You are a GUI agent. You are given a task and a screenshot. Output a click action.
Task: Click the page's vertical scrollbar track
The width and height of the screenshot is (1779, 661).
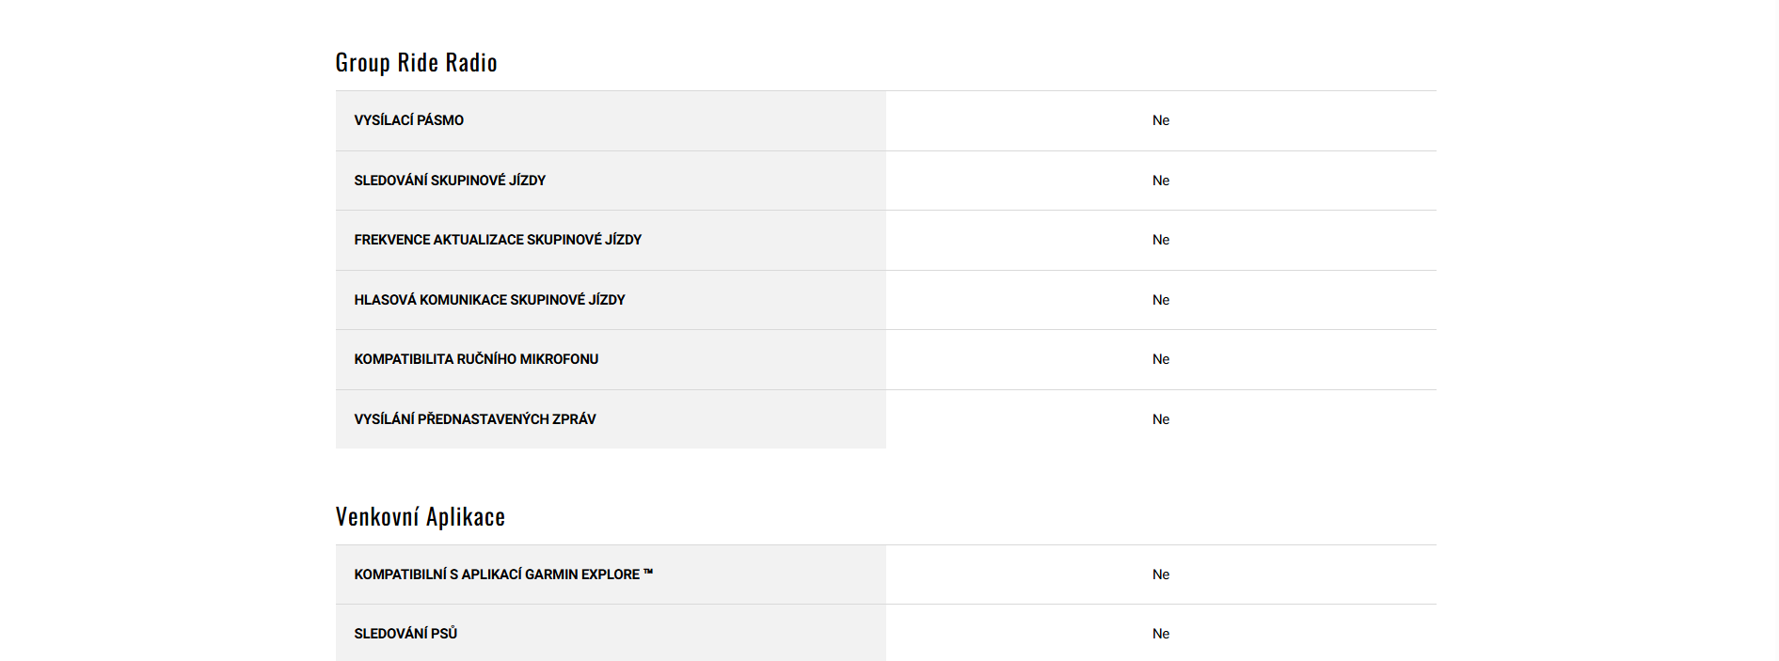pyautogui.click(x=1773, y=329)
